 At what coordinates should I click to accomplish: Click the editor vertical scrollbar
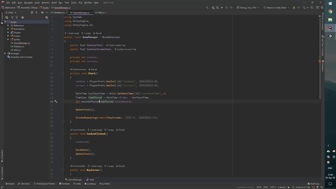320,58
